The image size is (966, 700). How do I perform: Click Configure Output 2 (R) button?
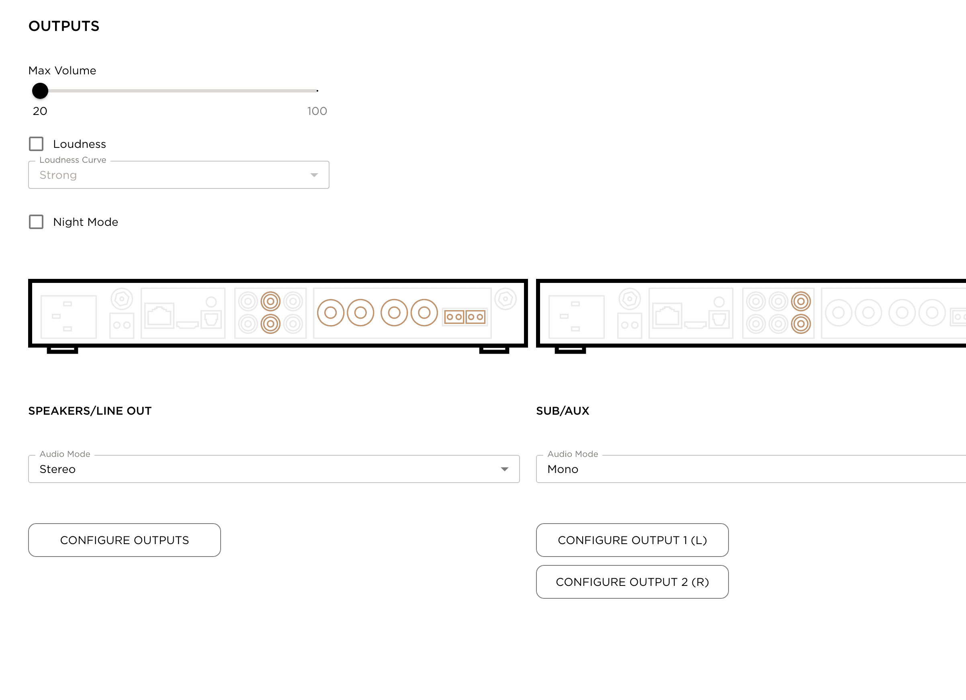632,582
